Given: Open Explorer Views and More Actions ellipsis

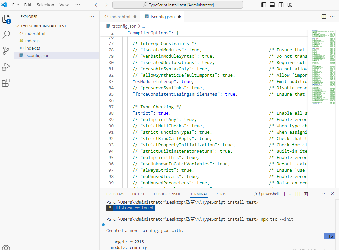Looking at the screenshot, I should click(x=92, y=17).
